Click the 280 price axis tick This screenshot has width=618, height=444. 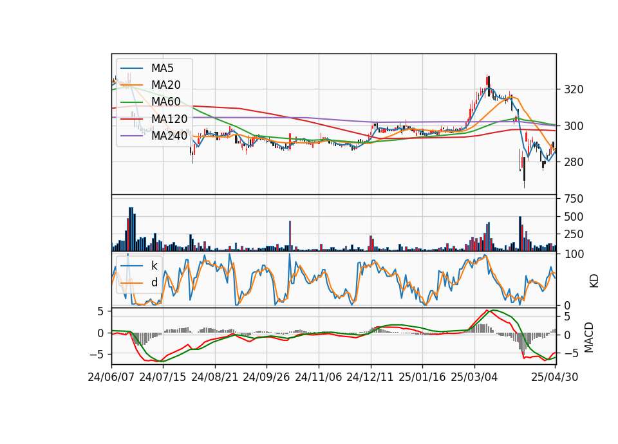point(574,162)
